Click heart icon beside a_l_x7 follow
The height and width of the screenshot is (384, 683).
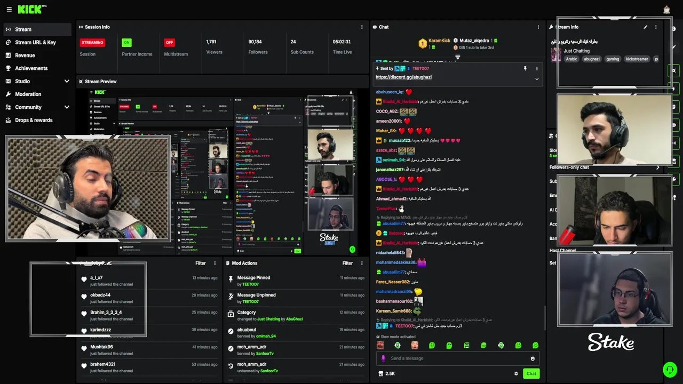coord(84,279)
